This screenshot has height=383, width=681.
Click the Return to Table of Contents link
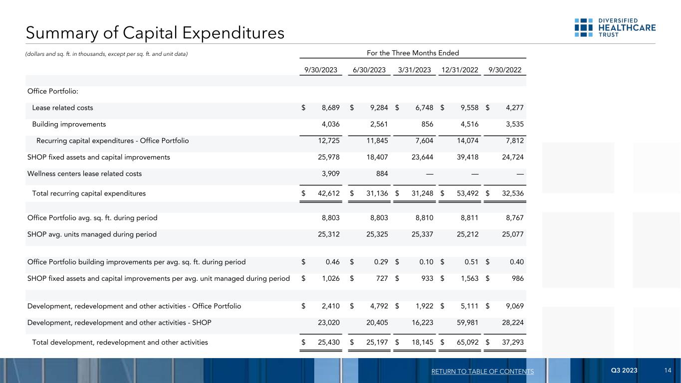(484, 372)
